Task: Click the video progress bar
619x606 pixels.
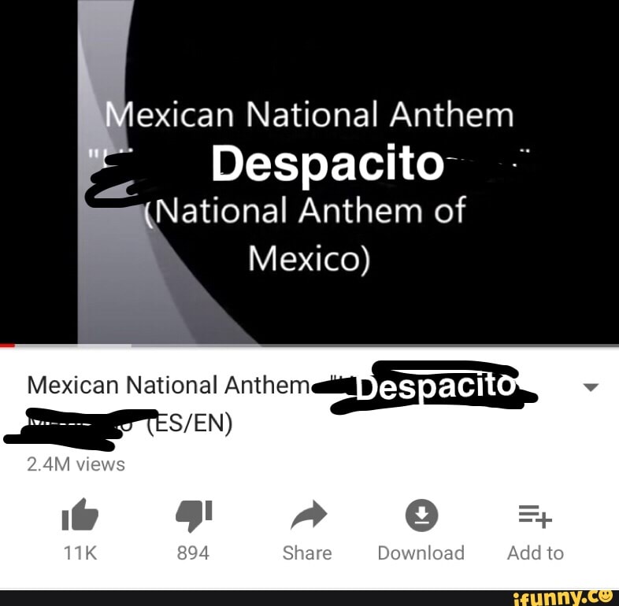Action: point(309,345)
